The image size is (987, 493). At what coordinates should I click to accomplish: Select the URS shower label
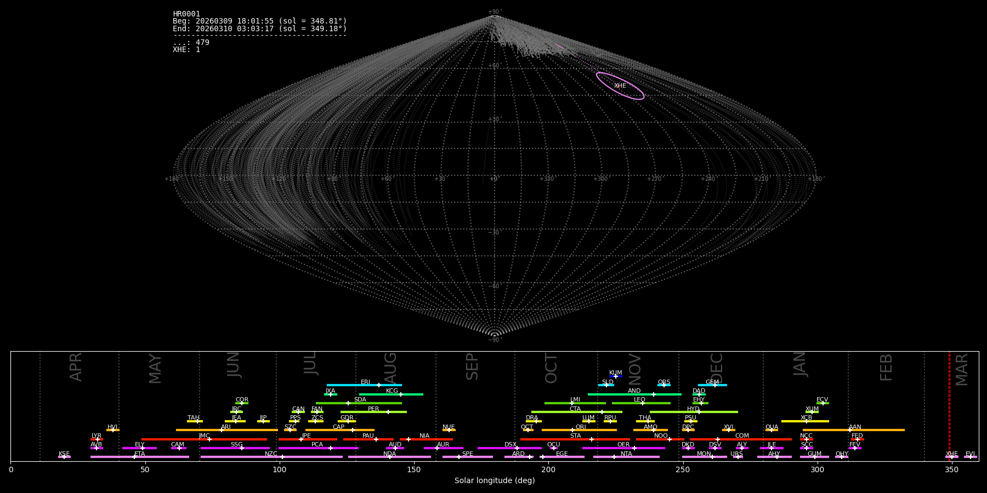coord(736,454)
